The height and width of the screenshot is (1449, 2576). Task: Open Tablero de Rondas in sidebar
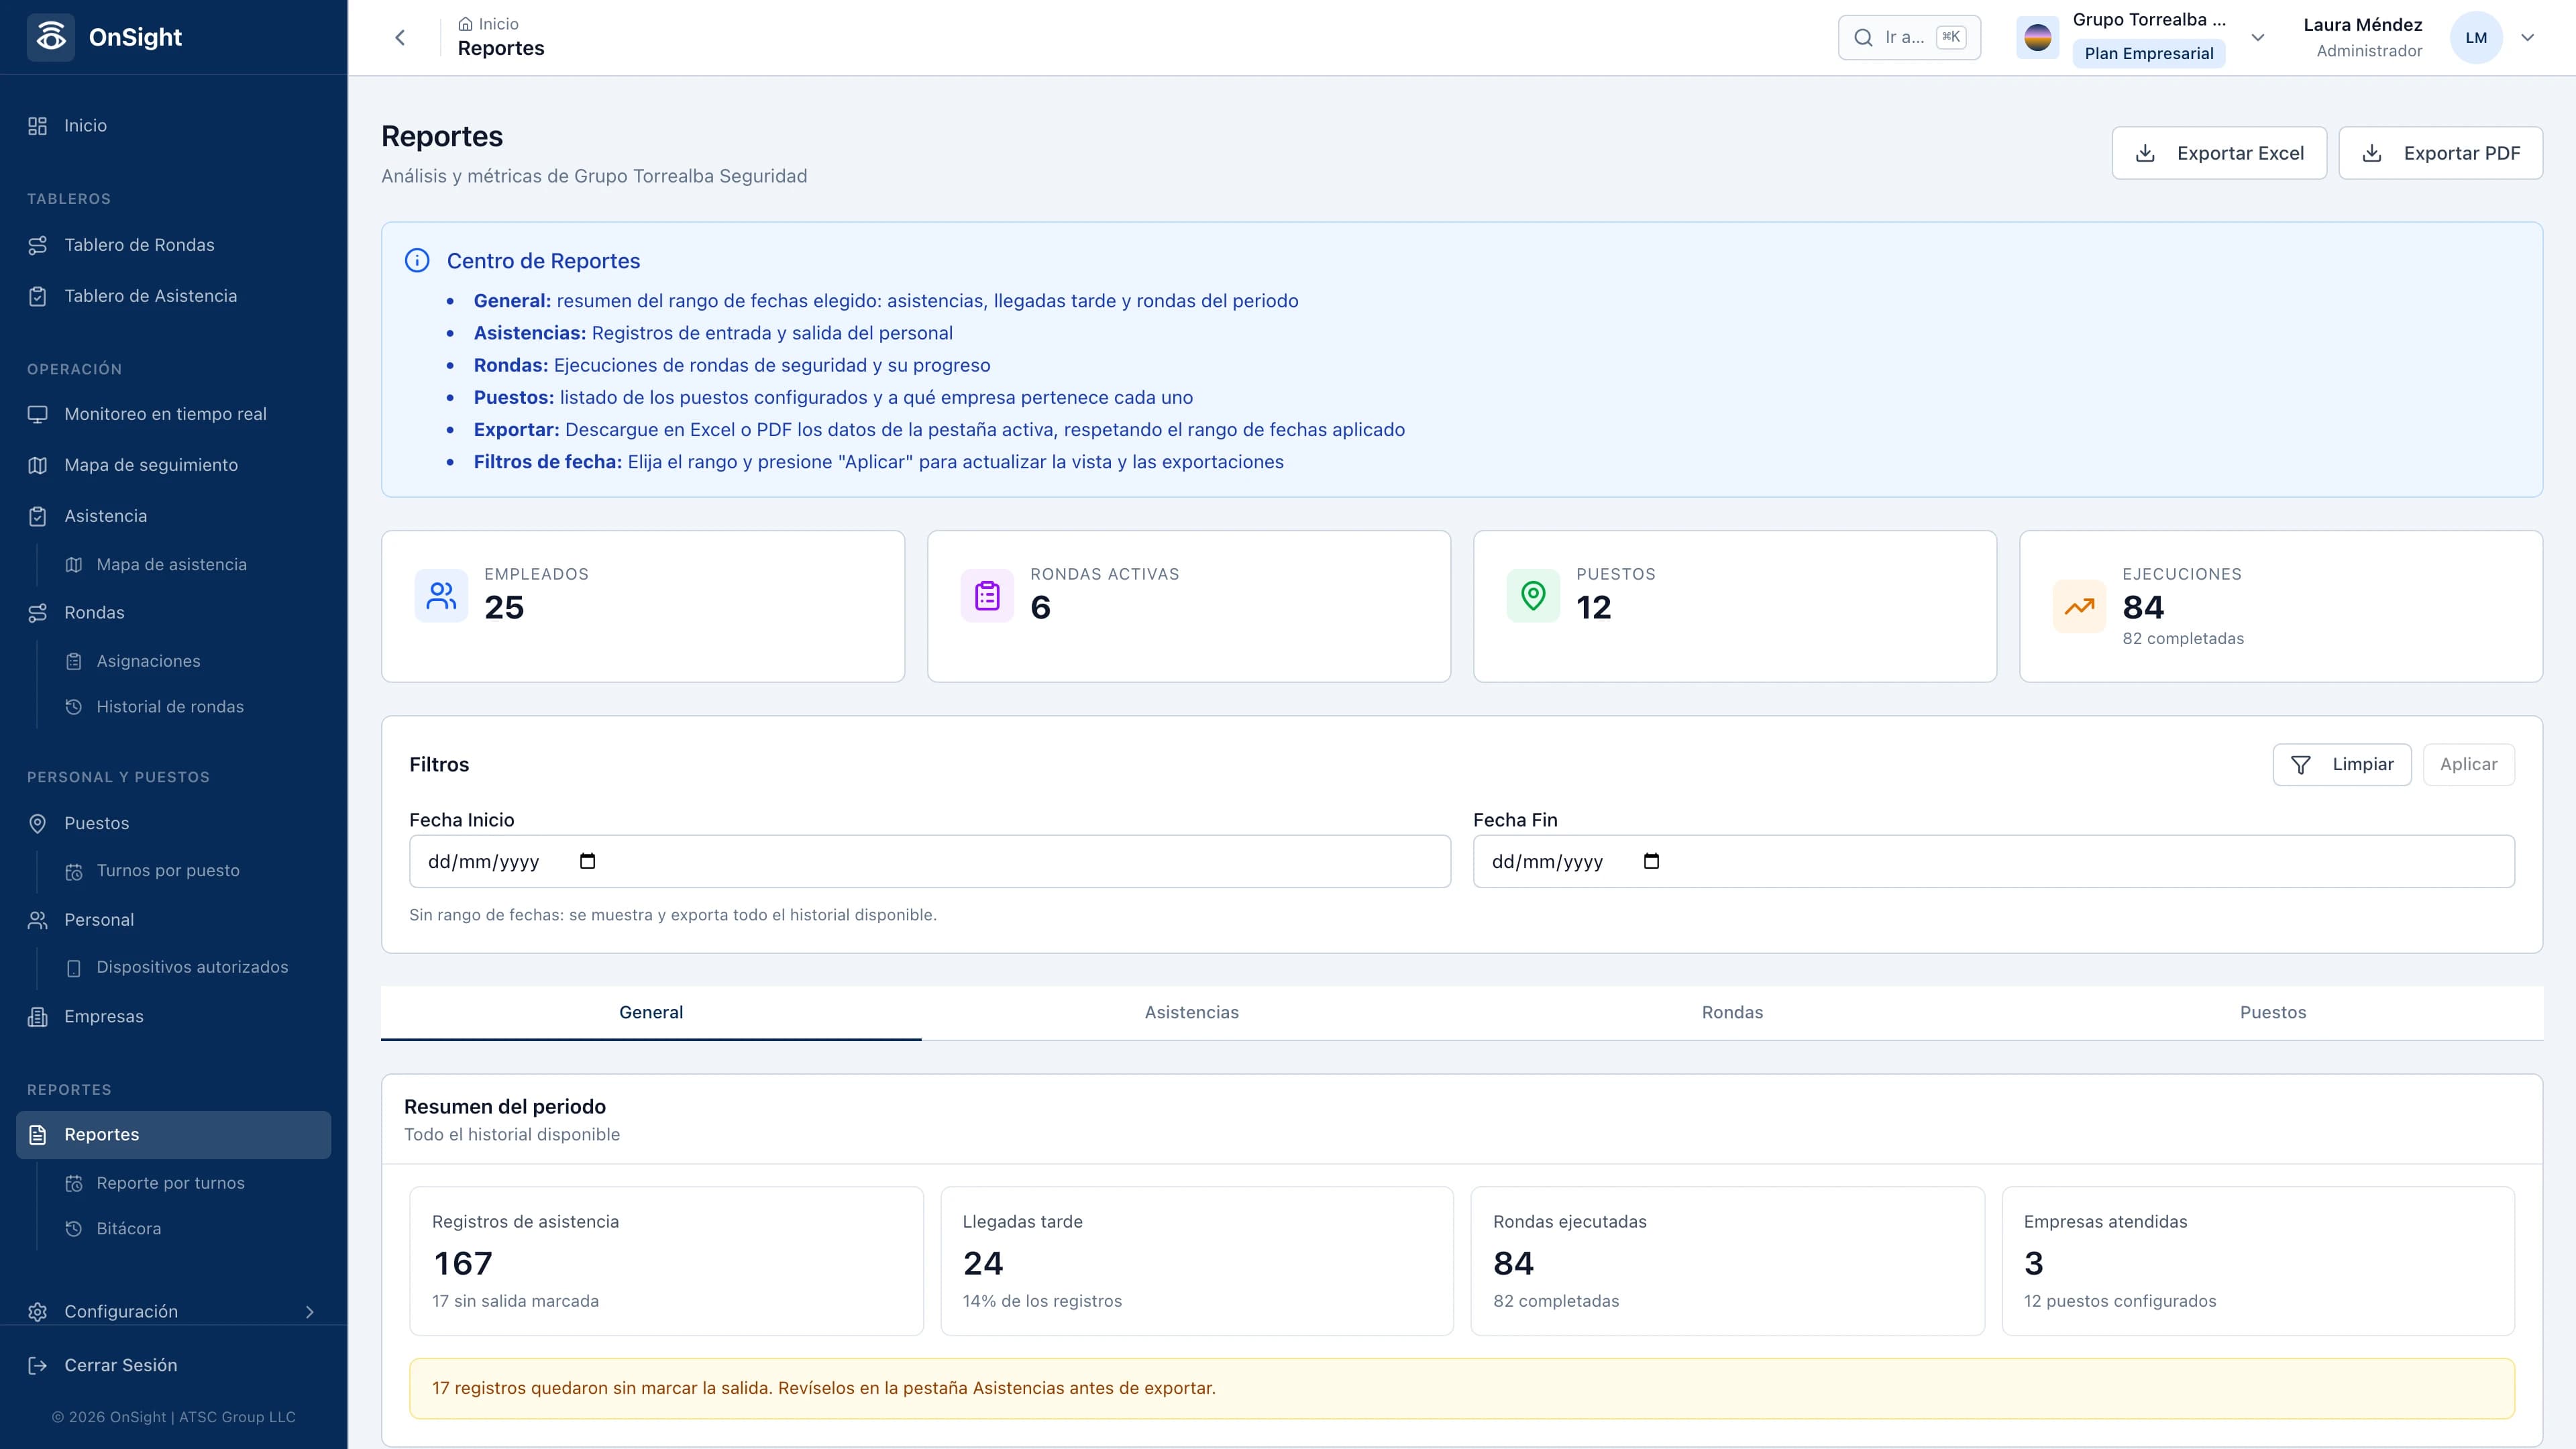173,245
